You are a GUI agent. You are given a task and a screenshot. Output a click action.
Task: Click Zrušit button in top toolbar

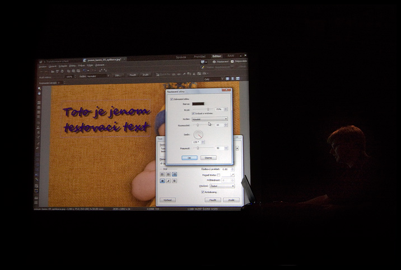(146, 75)
